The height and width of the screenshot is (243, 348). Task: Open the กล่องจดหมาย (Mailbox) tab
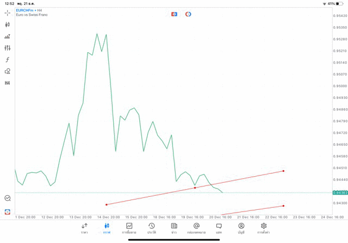tap(196, 228)
